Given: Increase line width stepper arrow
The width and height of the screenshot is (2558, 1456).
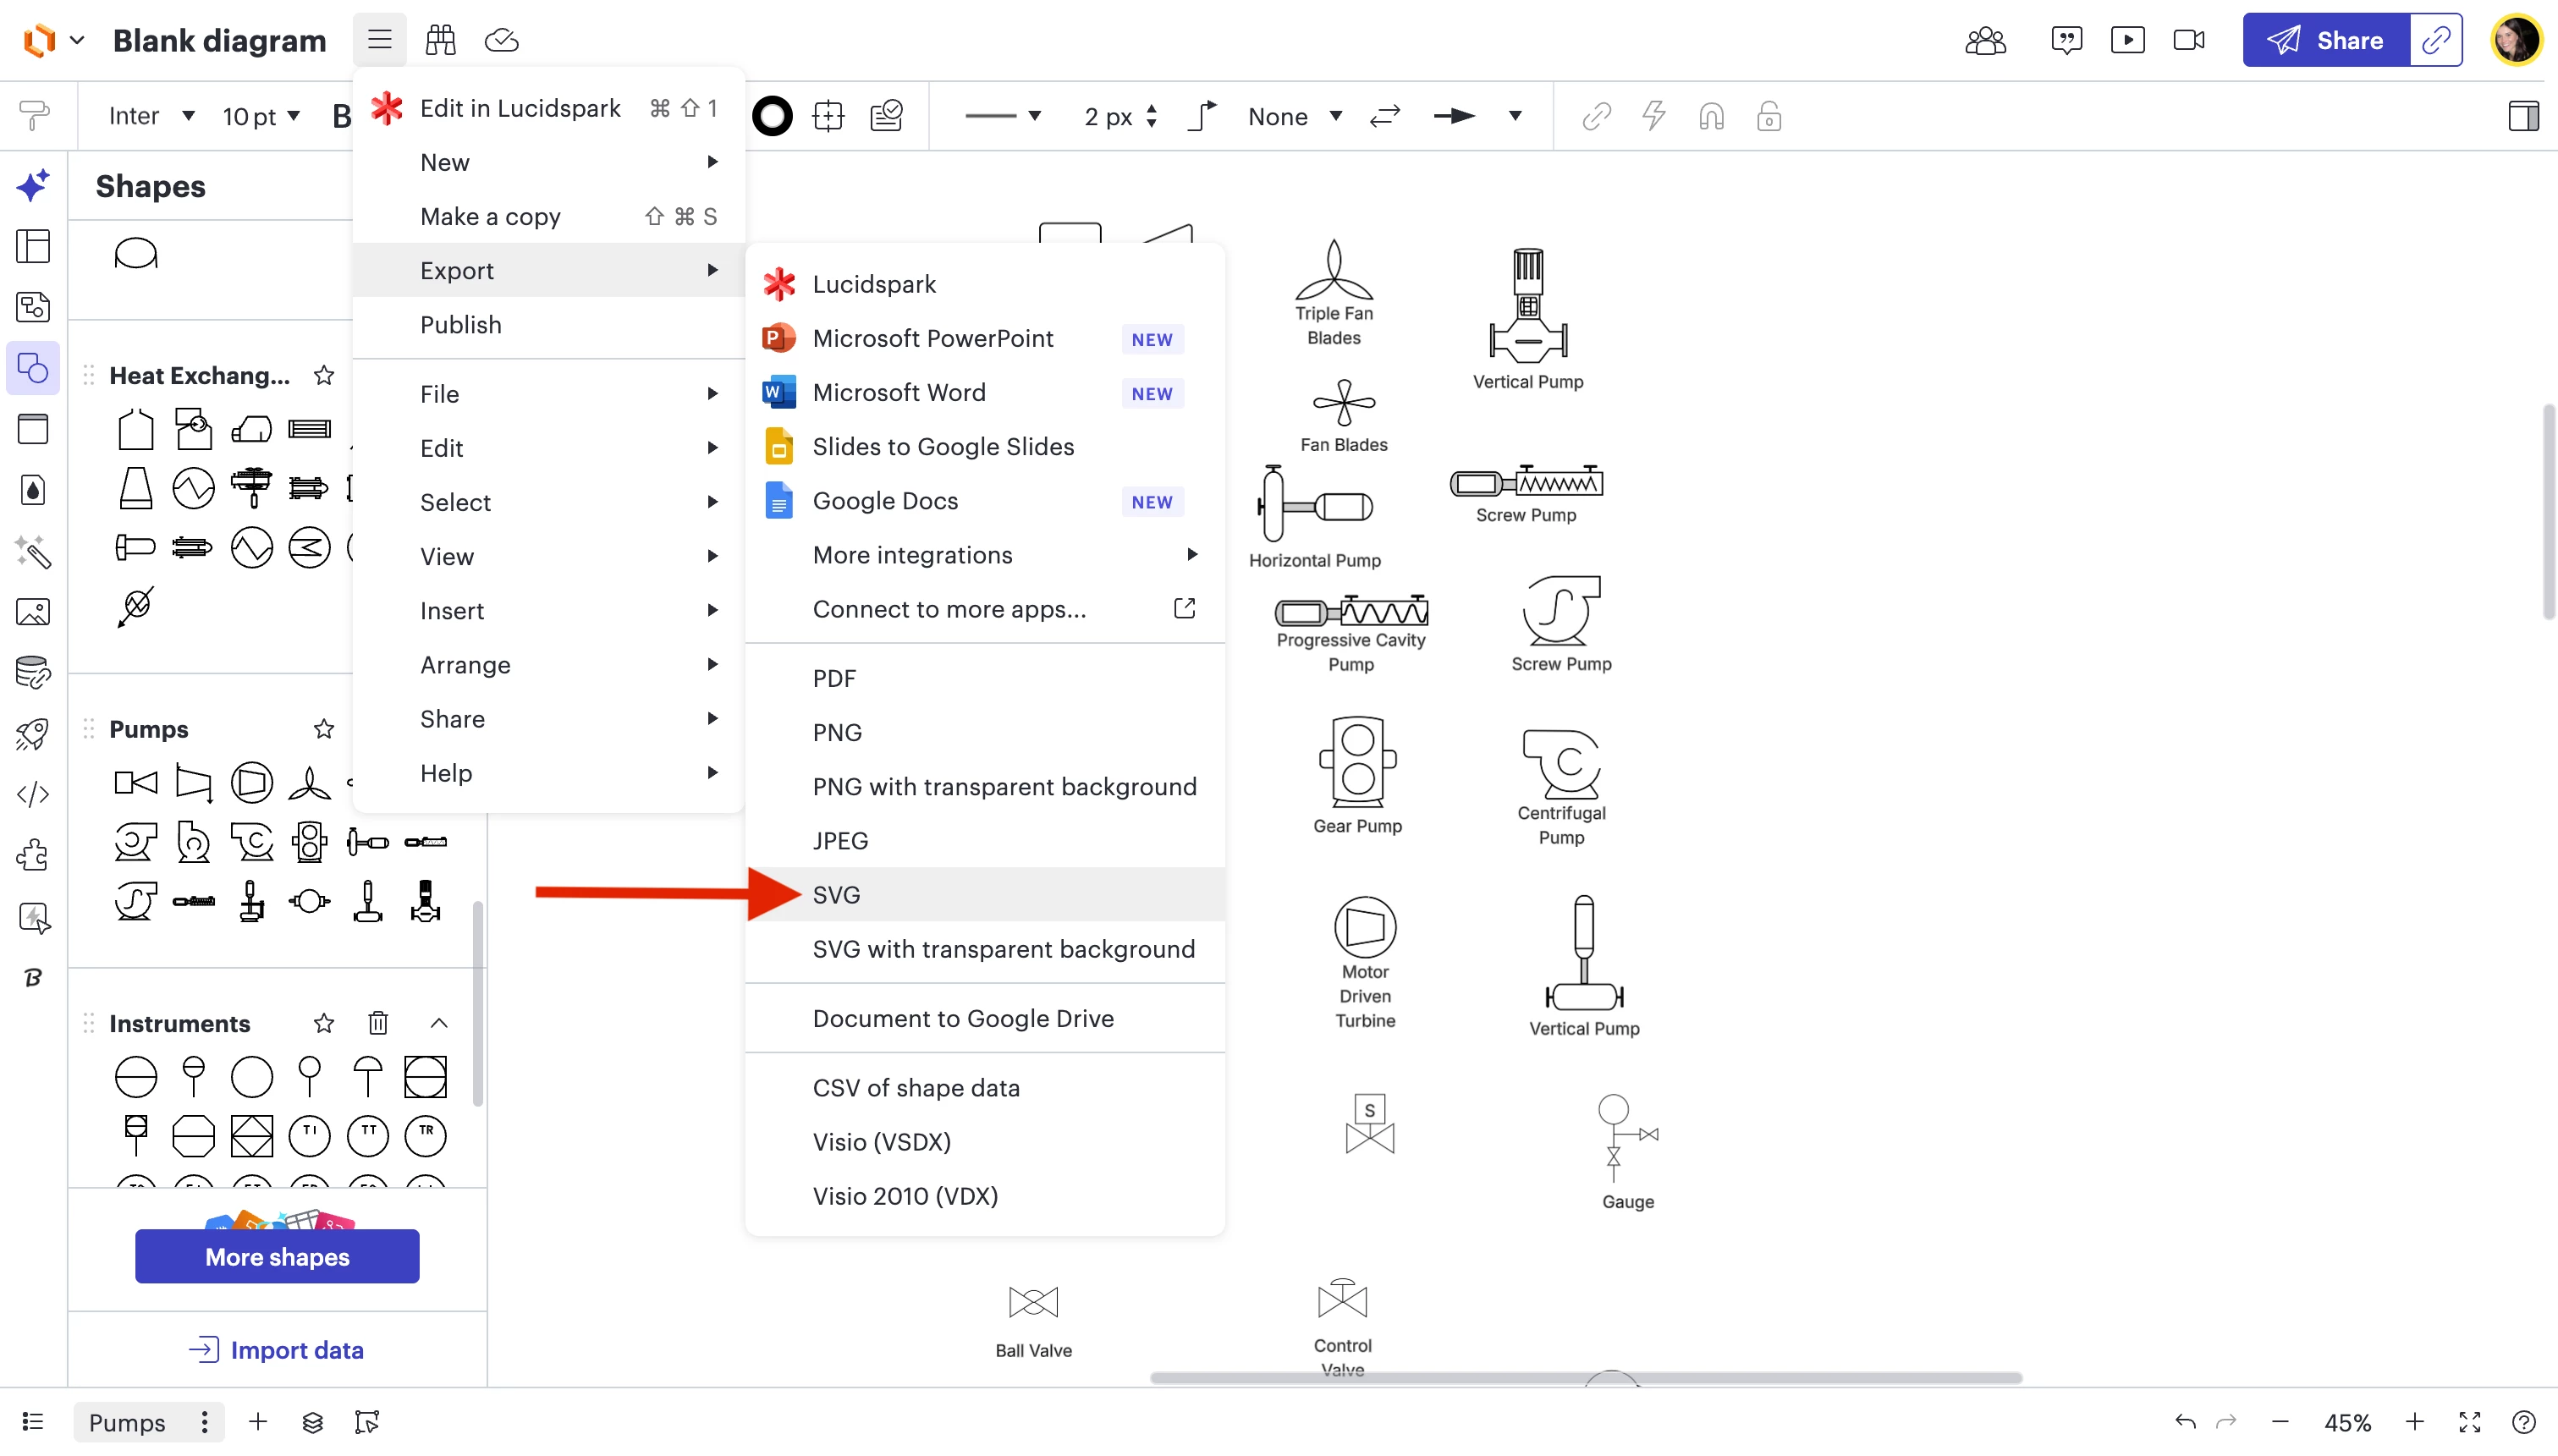Looking at the screenshot, I should click(1151, 108).
